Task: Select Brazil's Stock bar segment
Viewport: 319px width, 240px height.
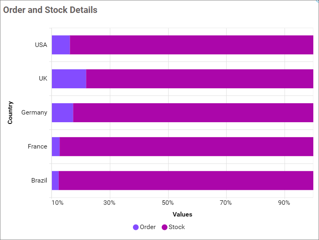Action: [186, 181]
